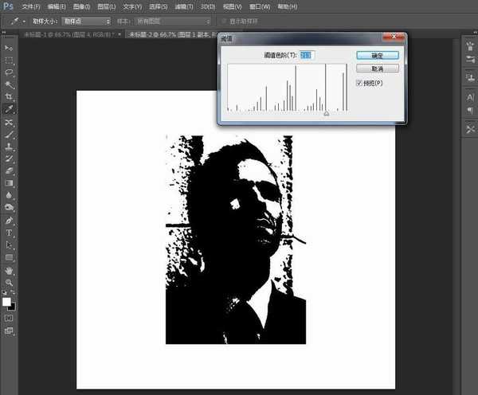
Task: Select the Hand tool
Action: pyautogui.click(x=10, y=270)
